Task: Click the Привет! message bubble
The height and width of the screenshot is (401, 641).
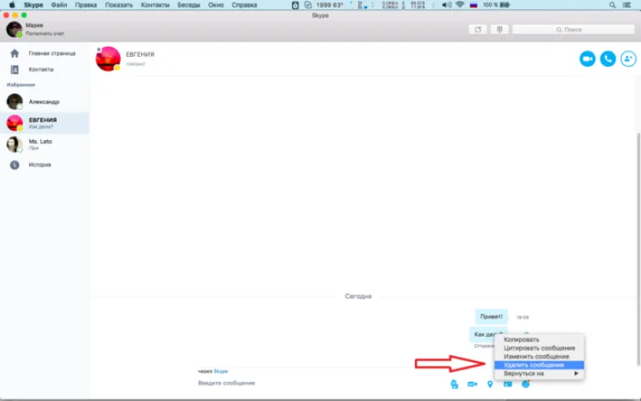Action: pyautogui.click(x=492, y=317)
